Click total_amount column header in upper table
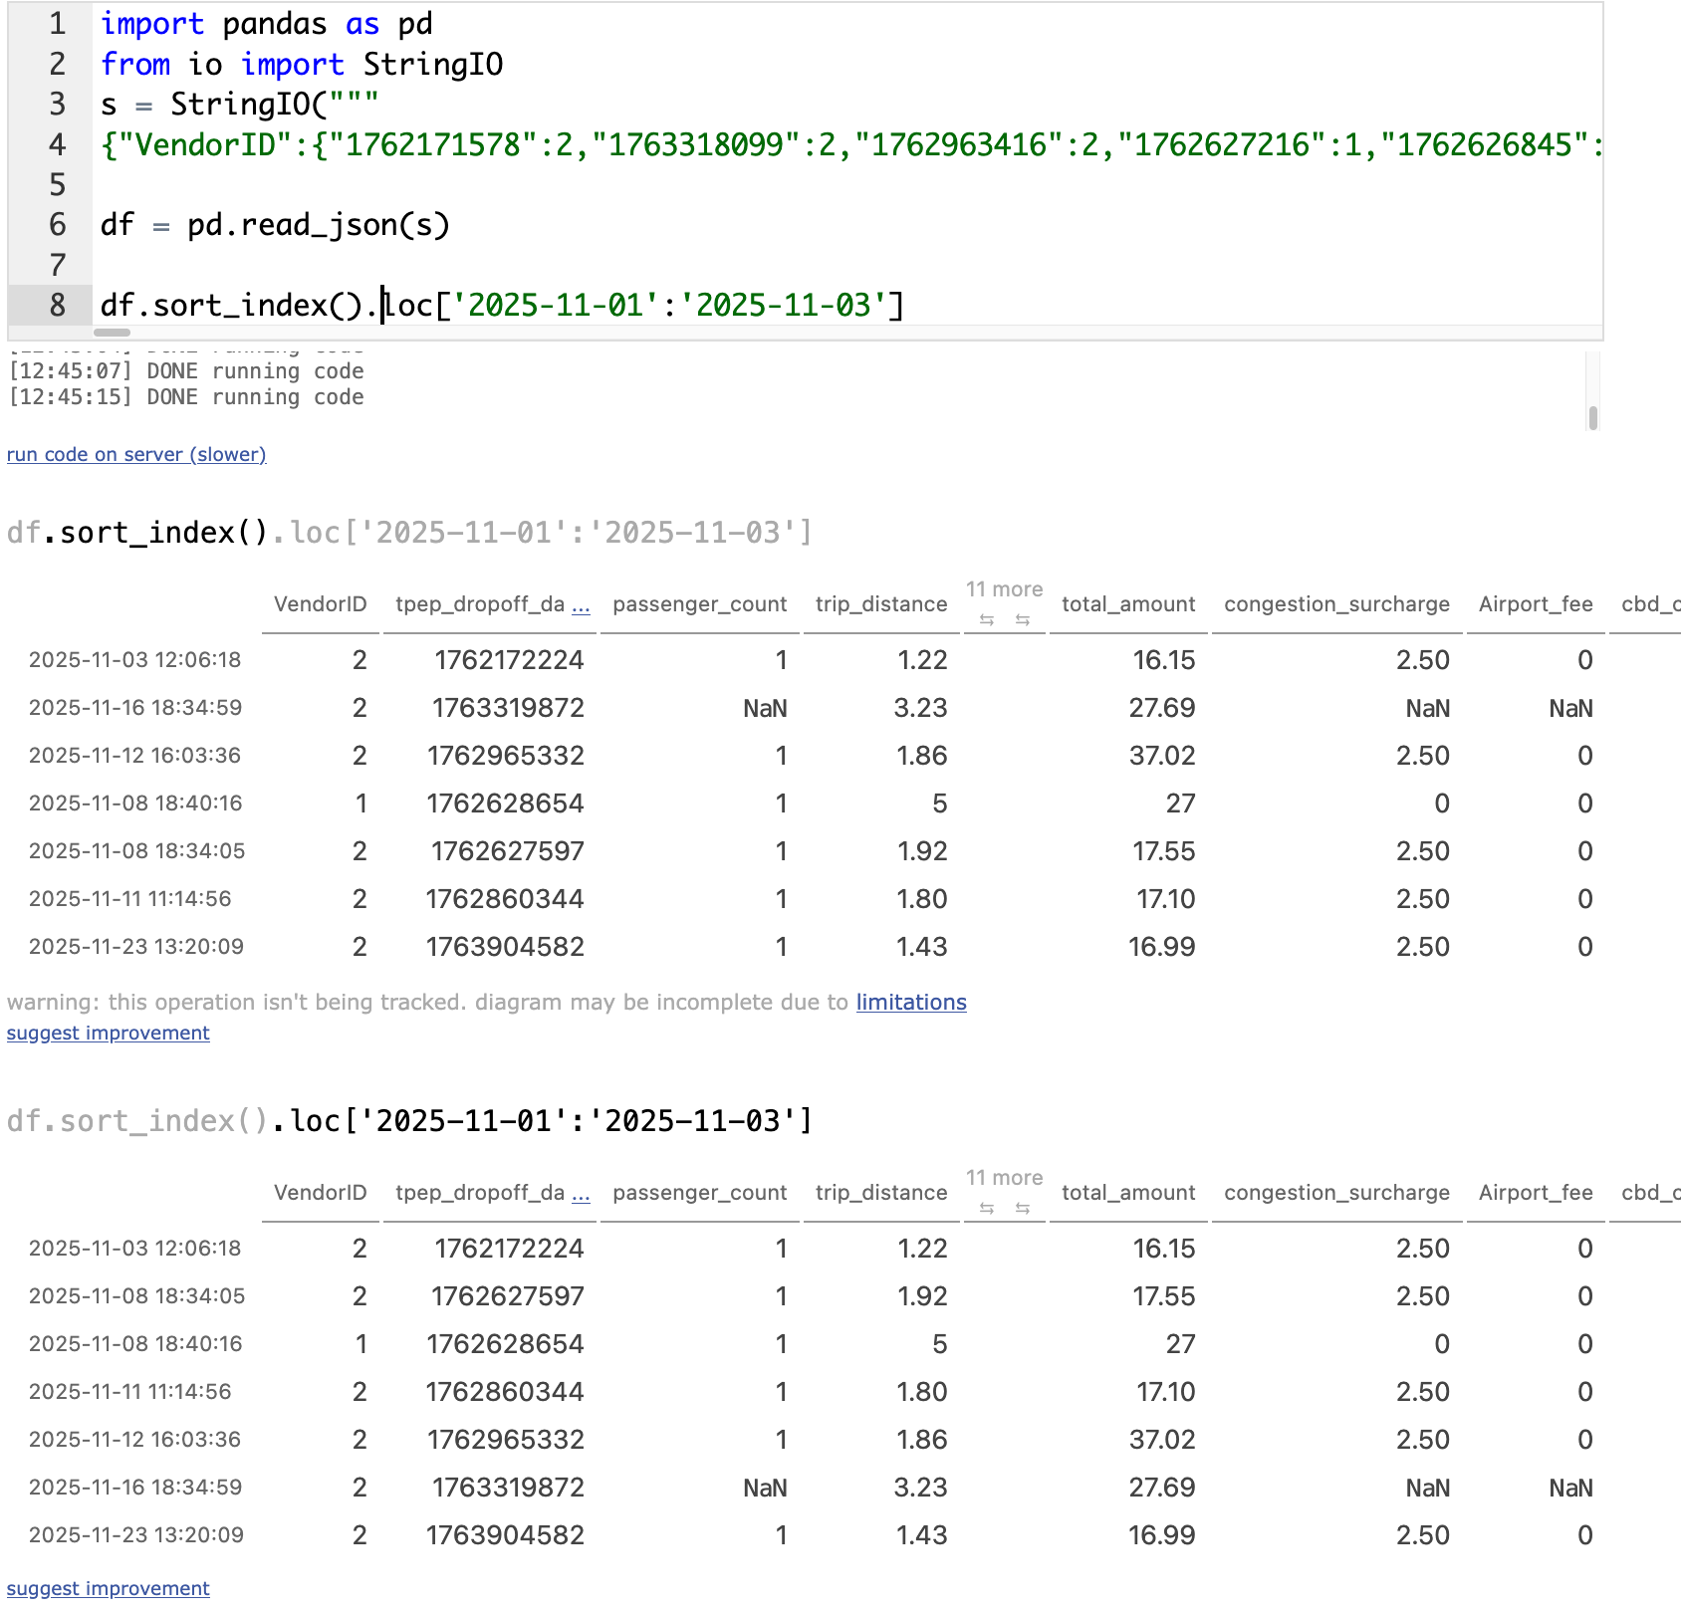 pos(1128,604)
